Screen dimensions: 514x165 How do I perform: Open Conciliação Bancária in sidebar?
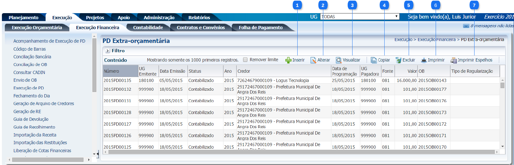tap(32, 57)
